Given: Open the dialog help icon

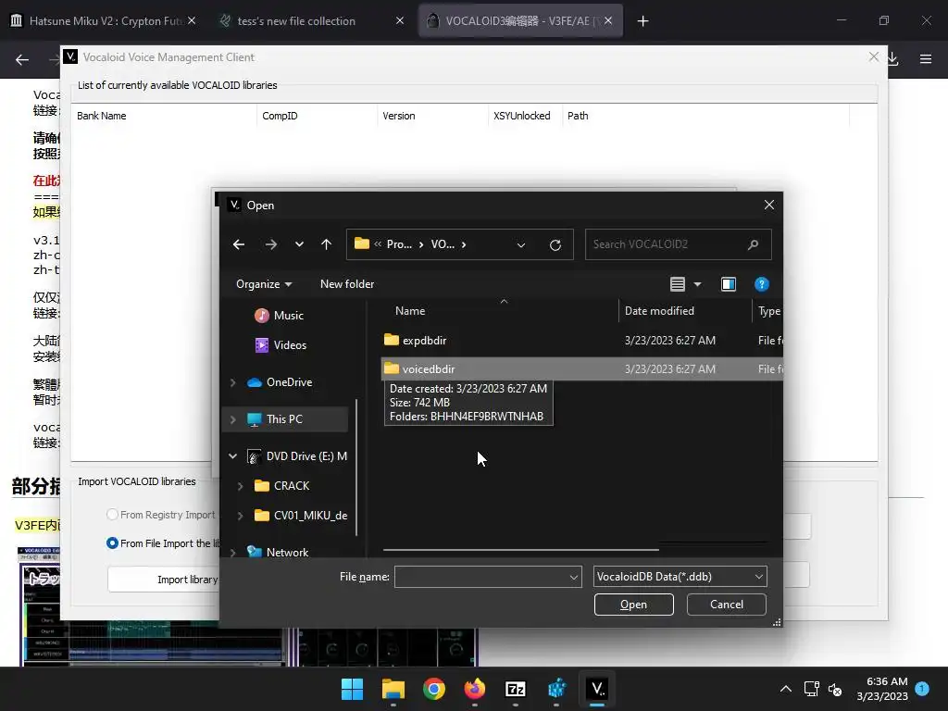Looking at the screenshot, I should click(762, 284).
